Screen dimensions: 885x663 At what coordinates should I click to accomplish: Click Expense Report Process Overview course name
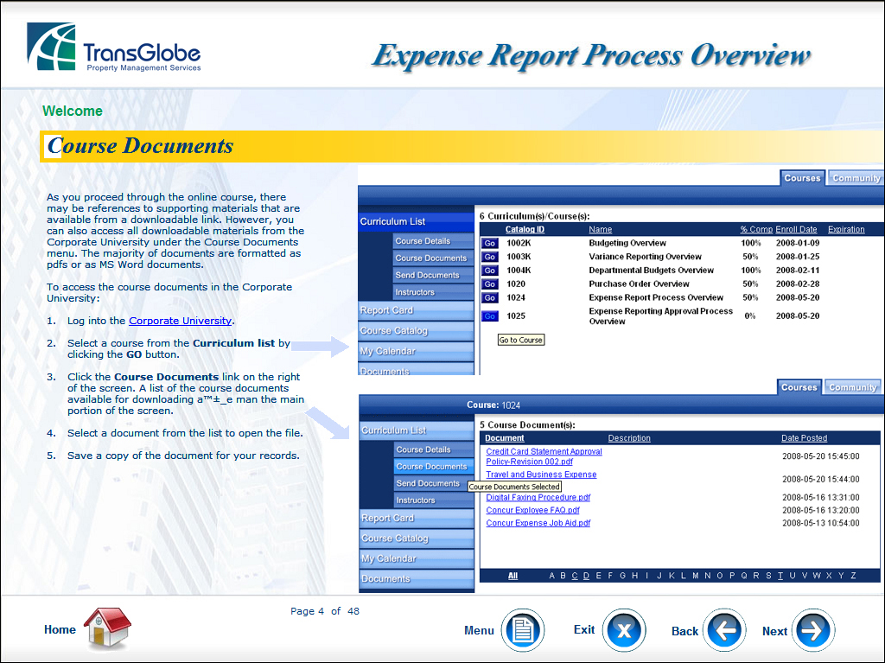click(x=656, y=297)
